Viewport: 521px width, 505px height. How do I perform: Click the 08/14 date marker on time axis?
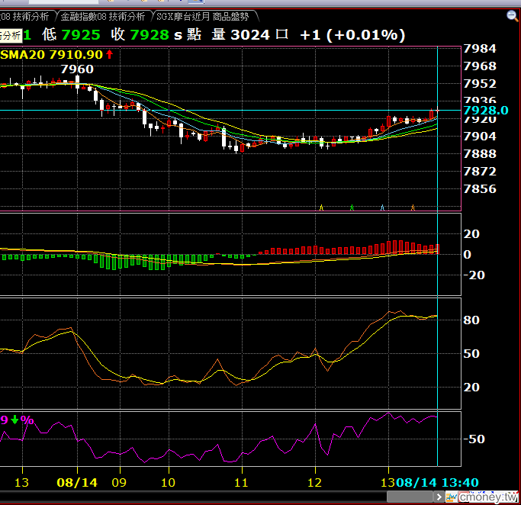(x=77, y=482)
